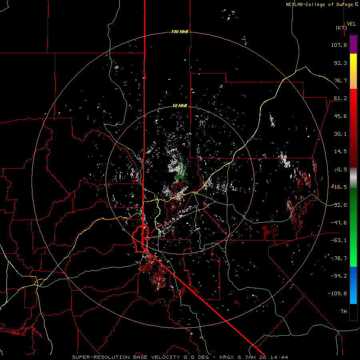Click the yellow segment of color bar
This screenshot has width=360, height=360.
click(353, 71)
